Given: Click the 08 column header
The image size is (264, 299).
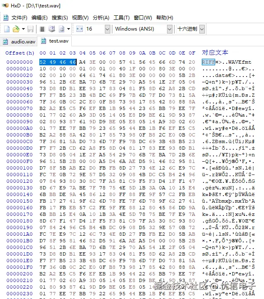Looking at the screenshot, I should coord(122,53).
